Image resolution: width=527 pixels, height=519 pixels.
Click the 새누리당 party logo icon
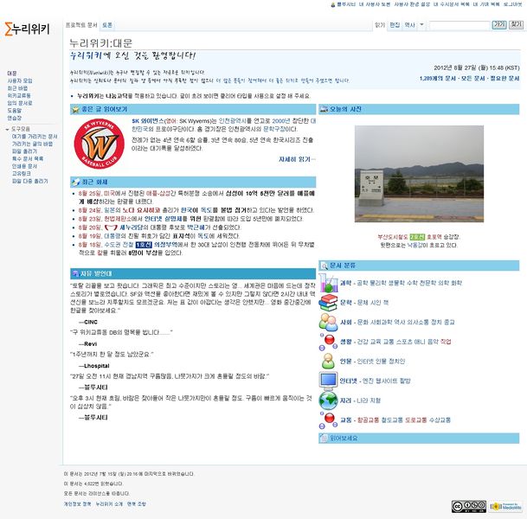click(111, 227)
